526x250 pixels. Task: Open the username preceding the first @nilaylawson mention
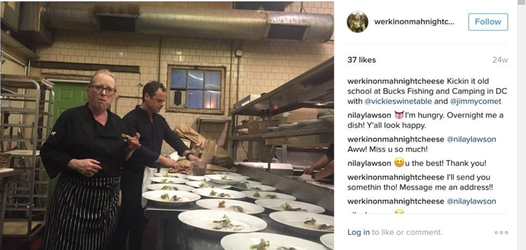(396, 139)
